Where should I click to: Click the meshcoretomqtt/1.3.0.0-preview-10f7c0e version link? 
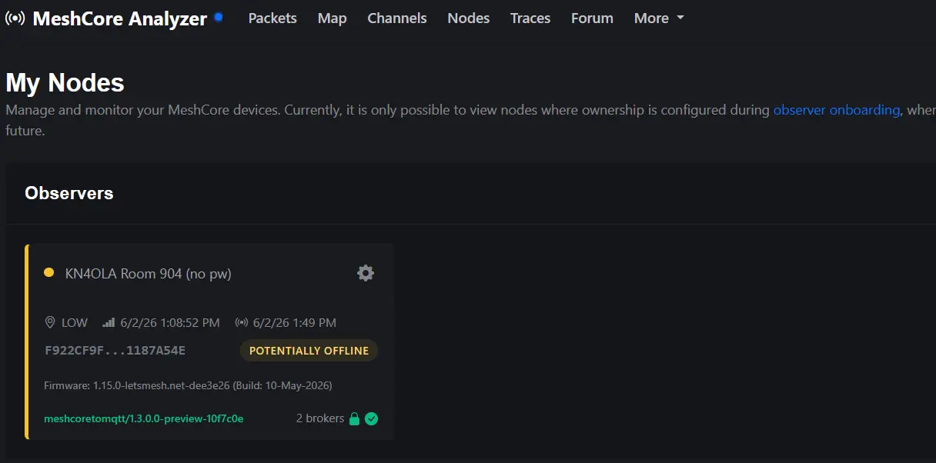click(144, 419)
